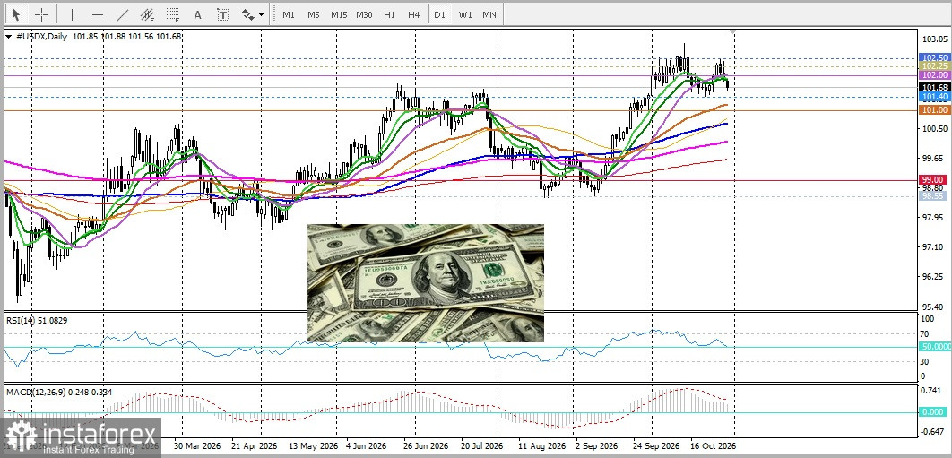This screenshot has height=458, width=952.
Task: Click the #USDX,Daily symbol title
Action: pyautogui.click(x=40, y=36)
